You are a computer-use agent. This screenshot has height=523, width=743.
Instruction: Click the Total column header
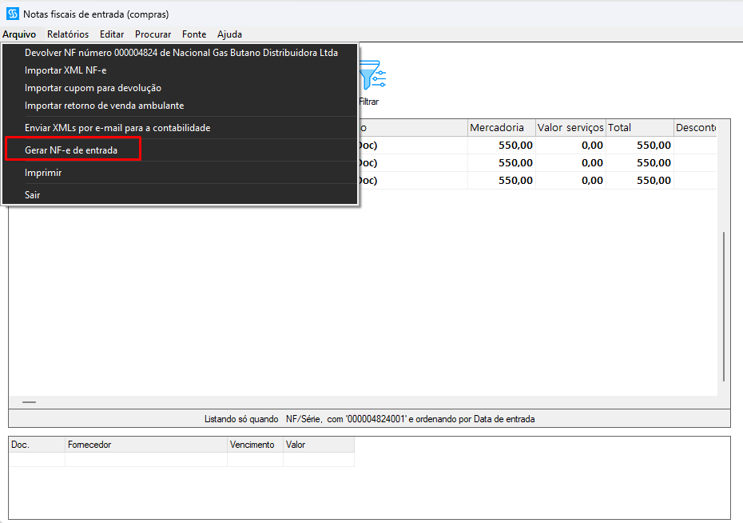point(640,127)
